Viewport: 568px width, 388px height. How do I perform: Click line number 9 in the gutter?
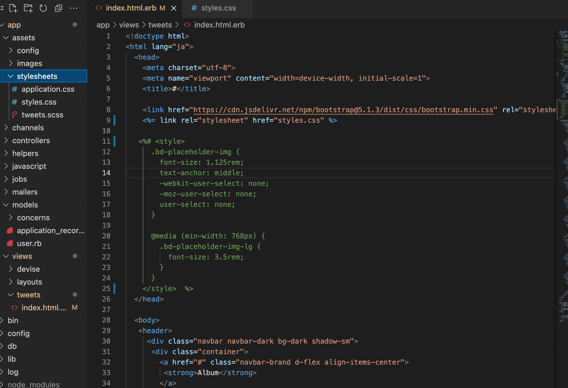click(x=108, y=120)
